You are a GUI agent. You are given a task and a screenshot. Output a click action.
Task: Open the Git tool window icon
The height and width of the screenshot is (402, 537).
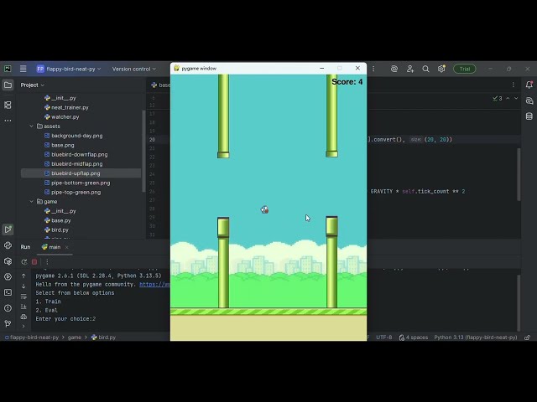tap(8, 323)
